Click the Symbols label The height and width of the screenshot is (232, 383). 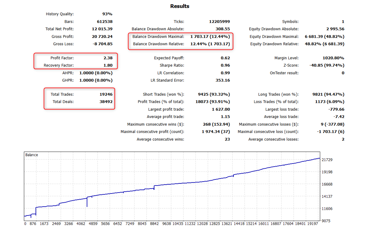click(x=290, y=22)
